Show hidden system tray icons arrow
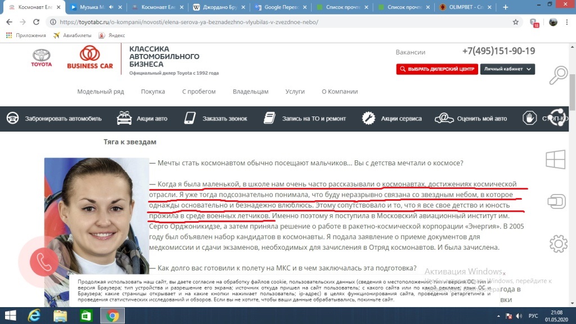 point(498,316)
